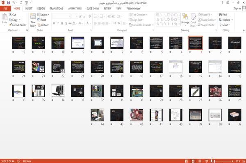Toggle Bold formatting
Image resolution: width=246 pixels, height=163 pixels.
(54, 23)
